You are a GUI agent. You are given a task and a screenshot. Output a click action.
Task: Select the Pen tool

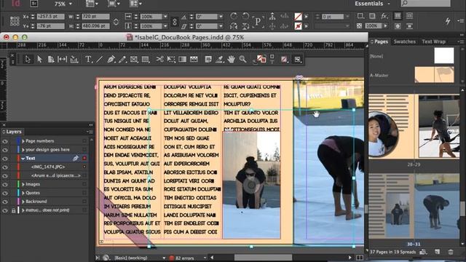(111, 60)
